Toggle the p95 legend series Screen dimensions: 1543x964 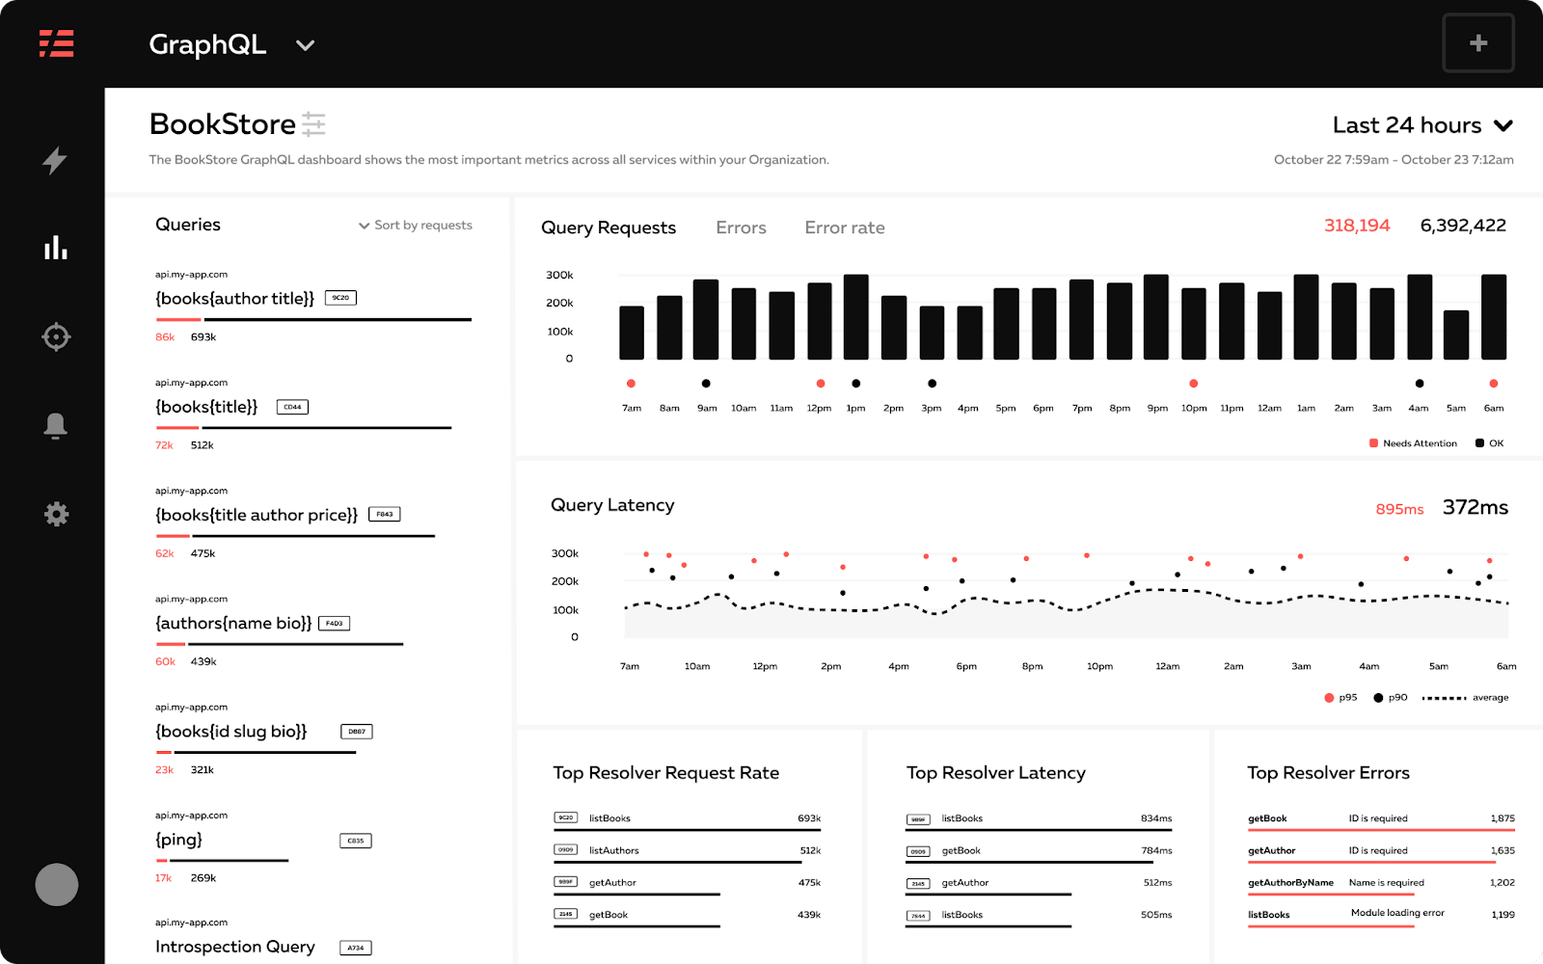tap(1340, 697)
